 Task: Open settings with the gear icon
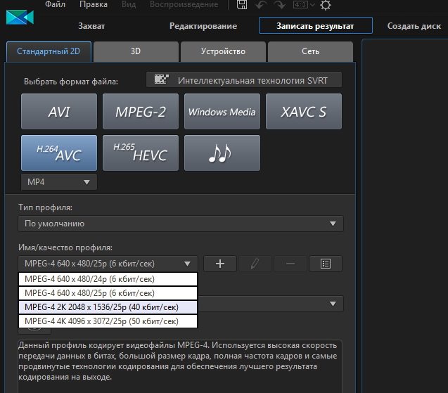pyautogui.click(x=326, y=6)
